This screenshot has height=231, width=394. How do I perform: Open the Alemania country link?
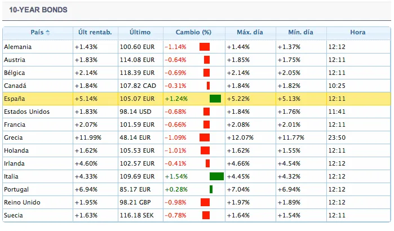pyautogui.click(x=17, y=47)
